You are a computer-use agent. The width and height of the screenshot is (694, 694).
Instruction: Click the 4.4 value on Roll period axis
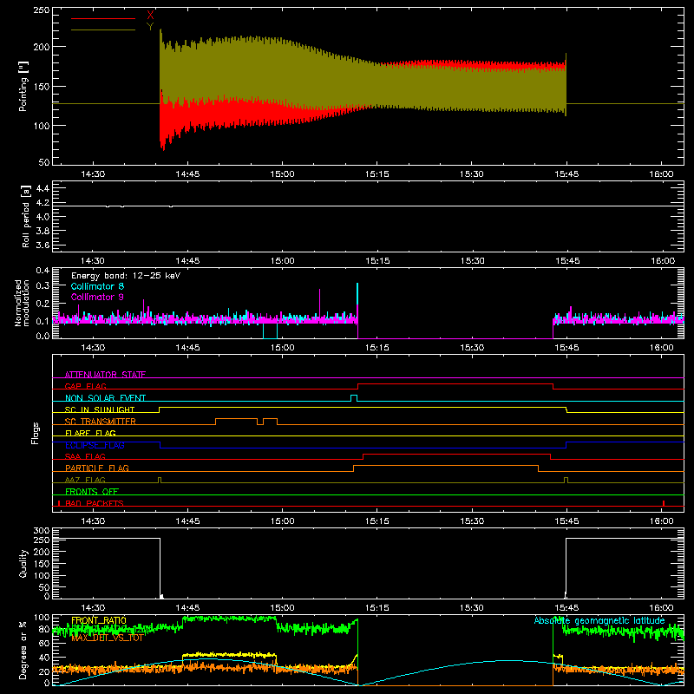tap(43, 188)
